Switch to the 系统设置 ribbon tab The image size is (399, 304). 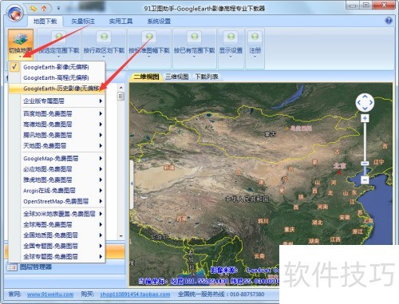pyautogui.click(x=159, y=21)
